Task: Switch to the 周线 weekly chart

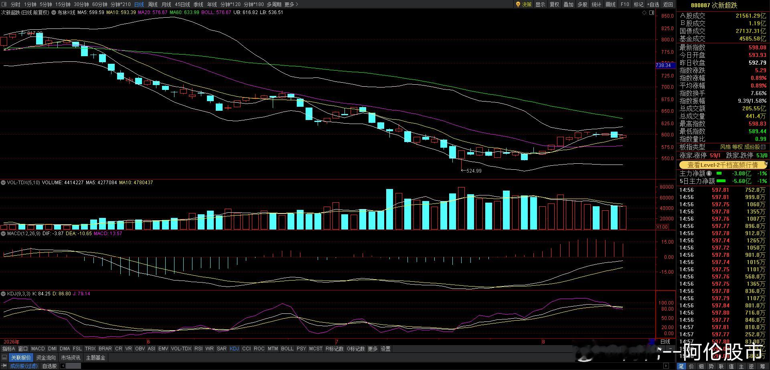Action: pyautogui.click(x=153, y=4)
